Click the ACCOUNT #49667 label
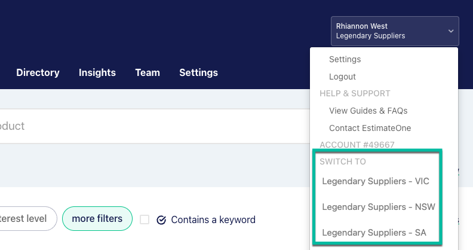The height and width of the screenshot is (250, 473). click(357, 145)
